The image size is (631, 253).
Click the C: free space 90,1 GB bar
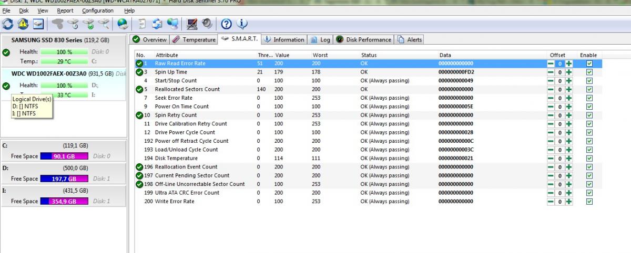(64, 156)
